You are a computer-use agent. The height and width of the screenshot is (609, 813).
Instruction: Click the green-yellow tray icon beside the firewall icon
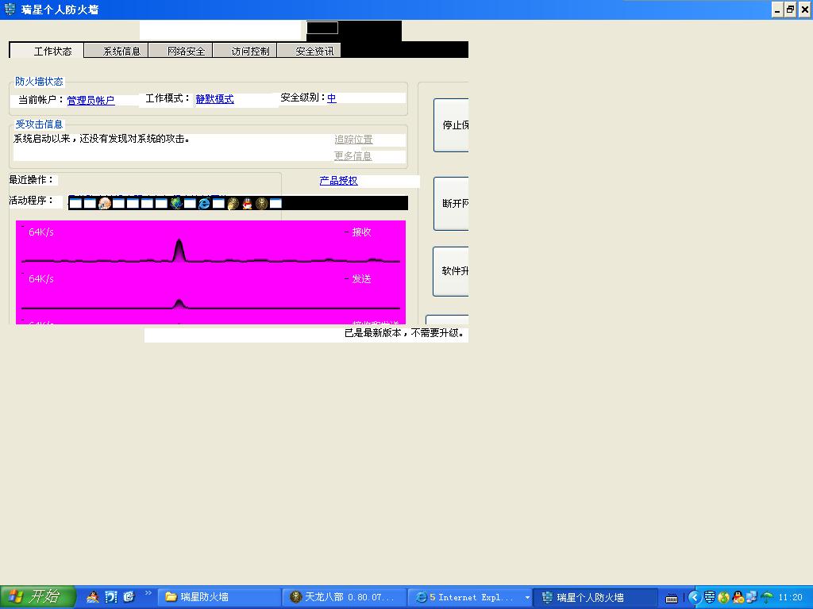(x=724, y=598)
